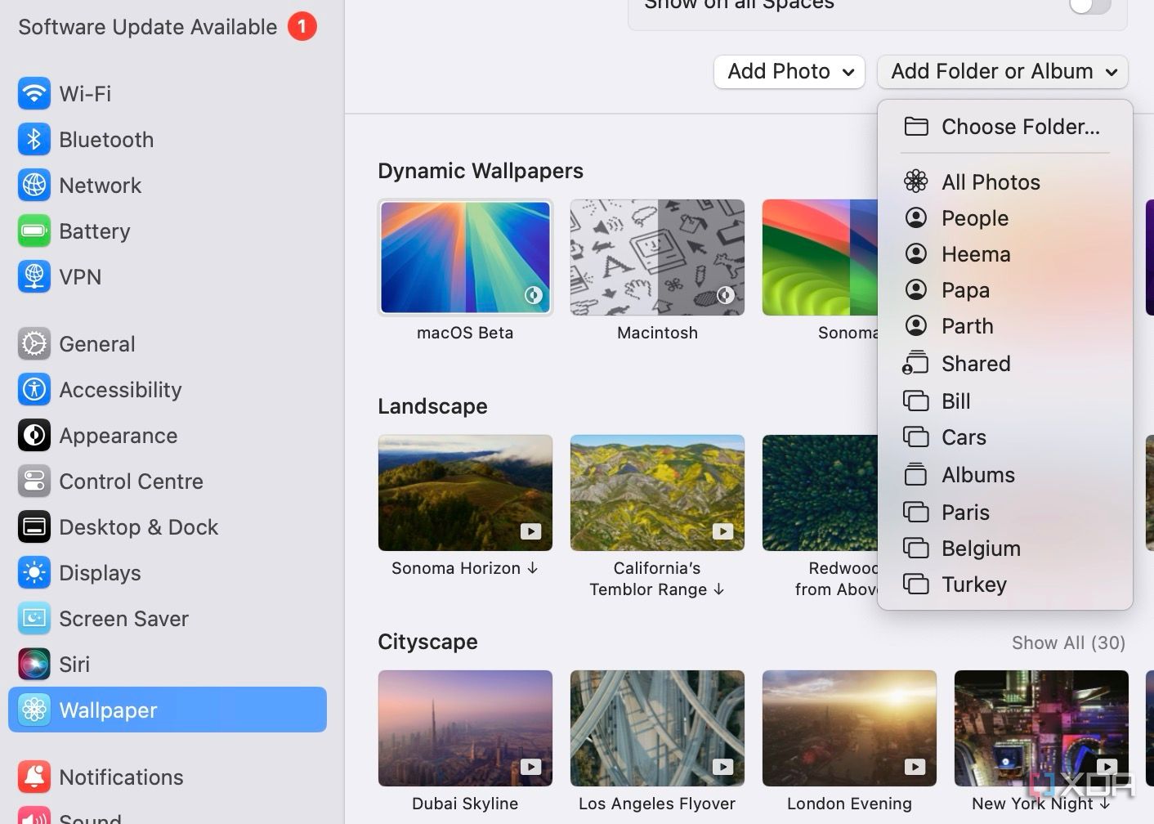
Task: Open the Add Photo dropdown
Action: [x=789, y=72]
